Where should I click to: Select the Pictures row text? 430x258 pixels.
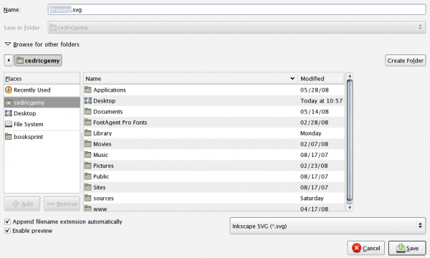click(103, 166)
